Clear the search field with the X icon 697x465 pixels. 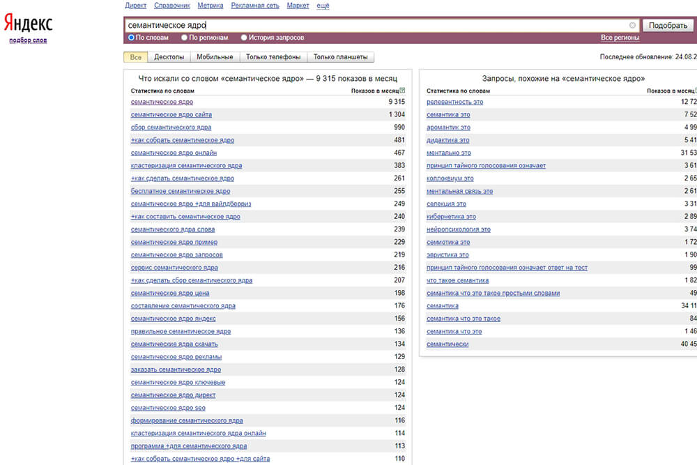(632, 25)
